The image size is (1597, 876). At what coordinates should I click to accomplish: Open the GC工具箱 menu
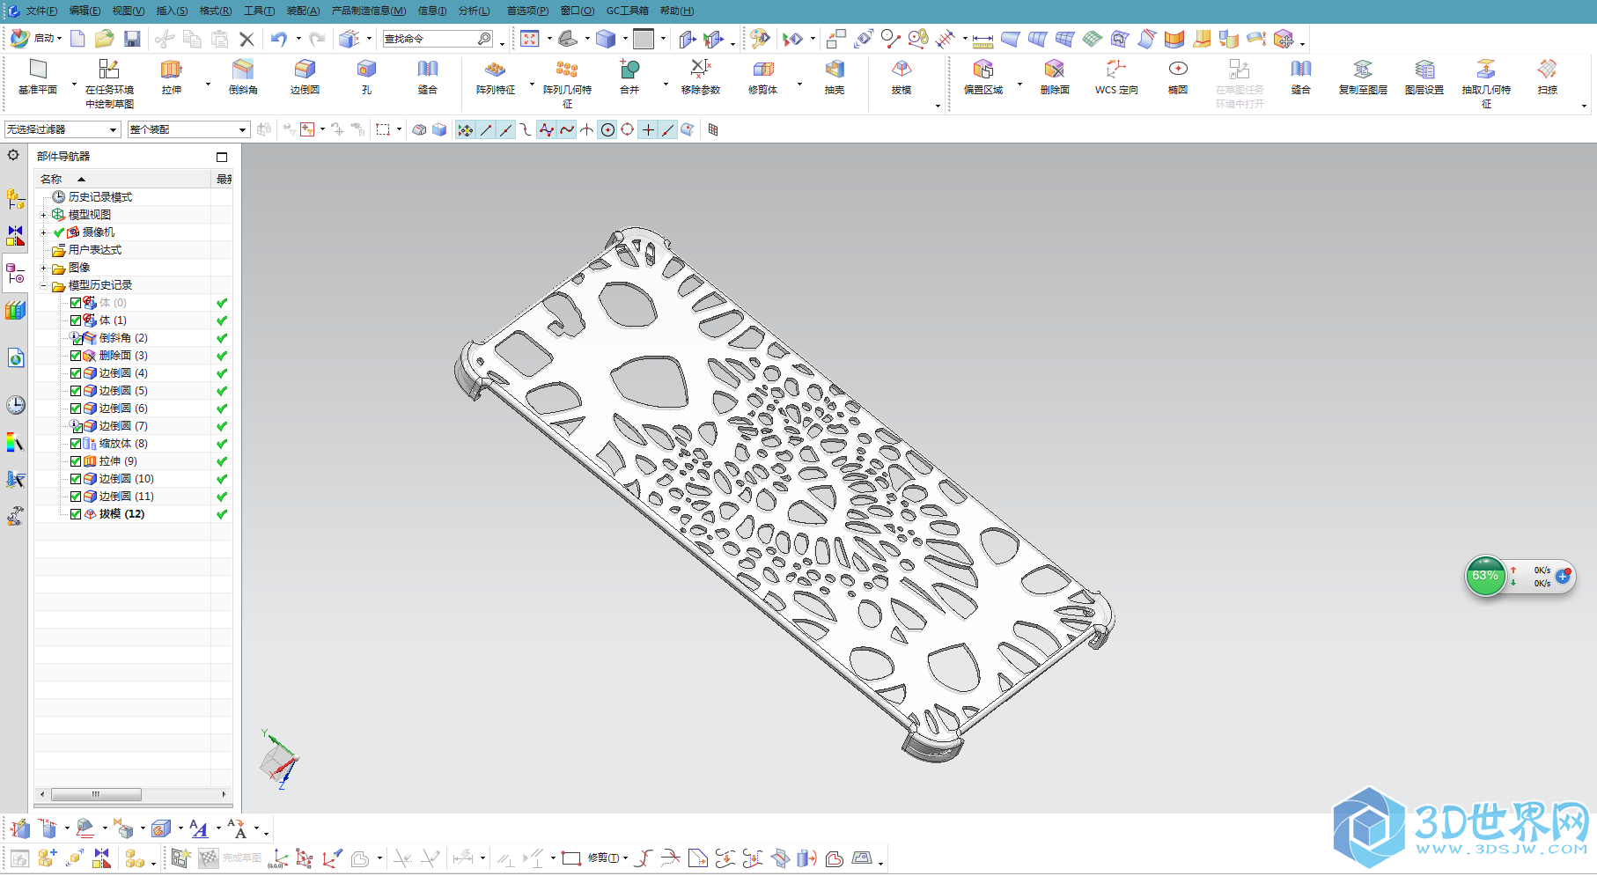(x=627, y=11)
